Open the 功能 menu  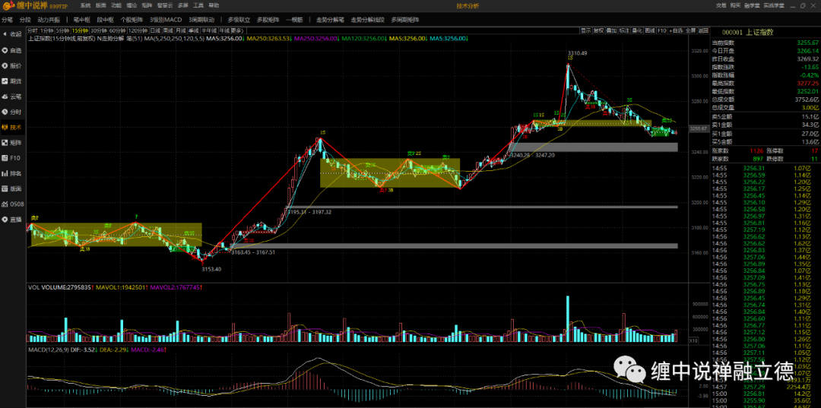click(116, 6)
